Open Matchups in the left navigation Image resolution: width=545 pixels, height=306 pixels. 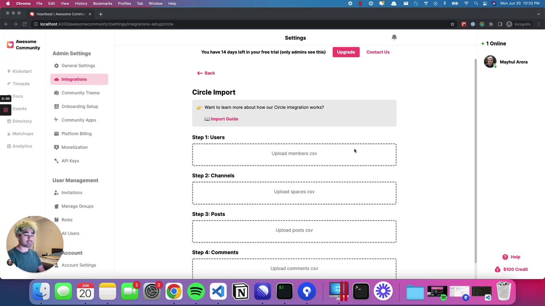(x=20, y=133)
